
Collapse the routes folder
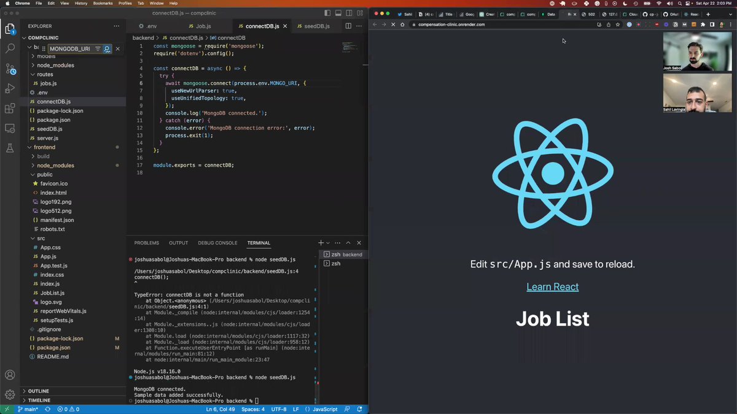[x=72, y=74]
